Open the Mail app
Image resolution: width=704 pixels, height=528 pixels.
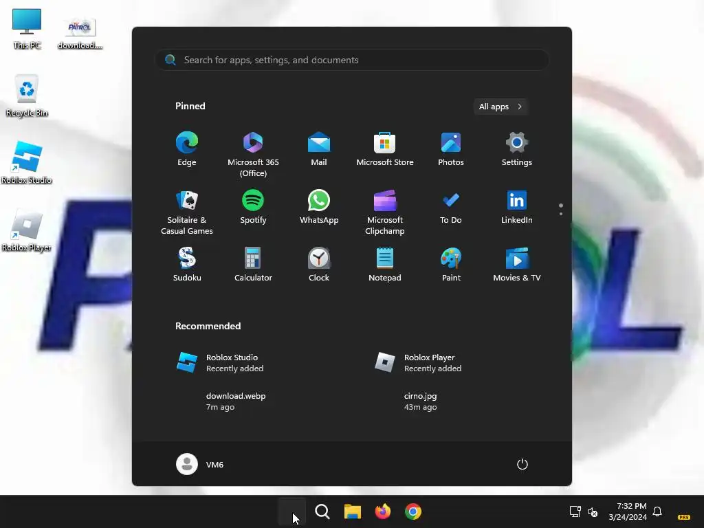[x=319, y=149]
